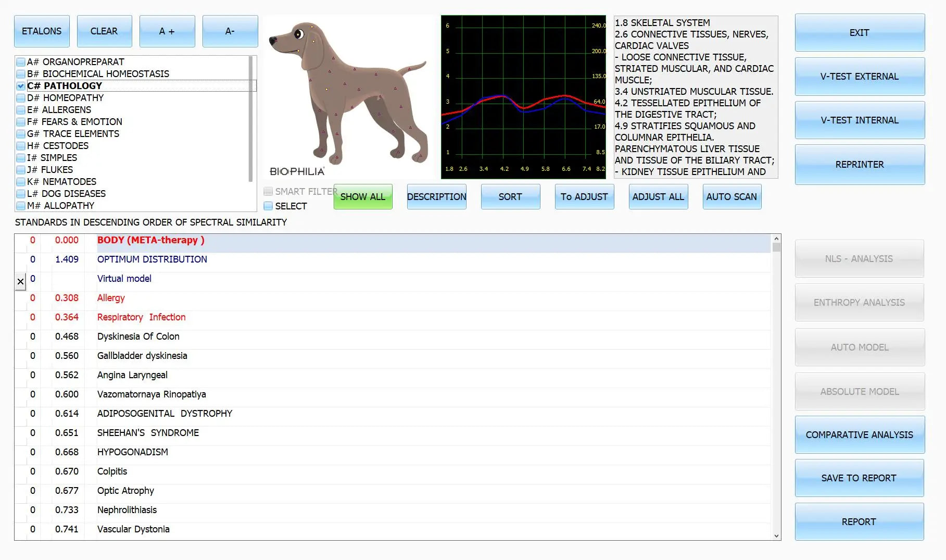
Task: Click SAVE TO REPORT
Action: pyautogui.click(x=859, y=478)
